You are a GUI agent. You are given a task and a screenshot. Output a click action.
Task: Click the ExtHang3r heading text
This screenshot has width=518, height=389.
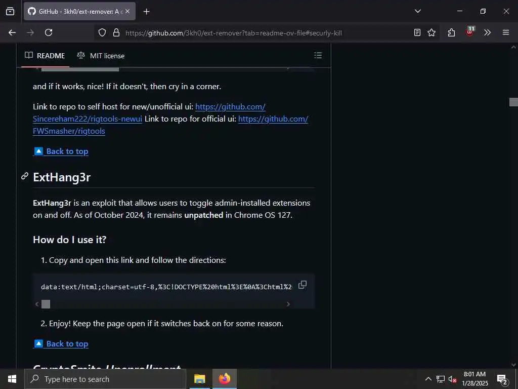(x=62, y=177)
